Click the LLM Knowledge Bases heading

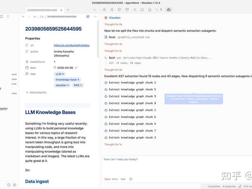coord(50,112)
